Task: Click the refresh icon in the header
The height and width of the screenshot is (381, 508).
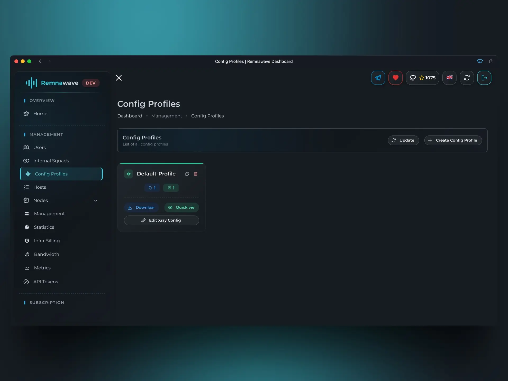Action: [467, 78]
